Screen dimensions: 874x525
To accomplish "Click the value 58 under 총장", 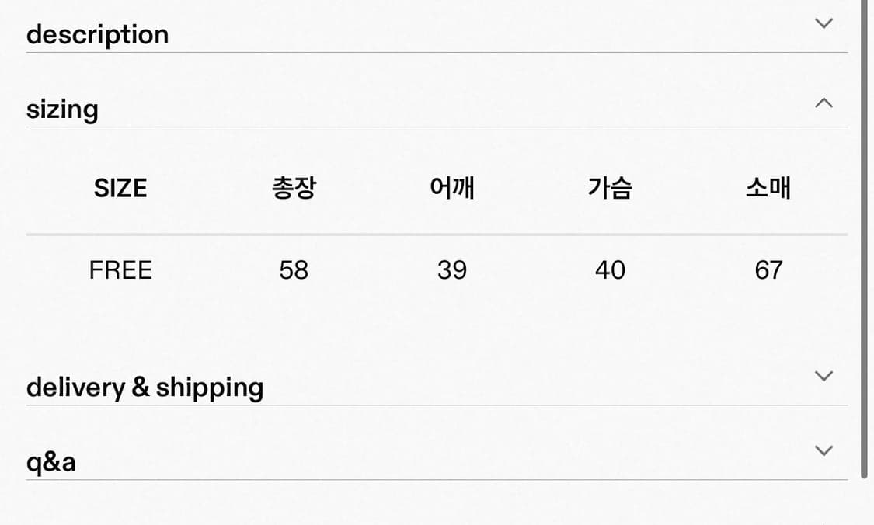I will (294, 269).
